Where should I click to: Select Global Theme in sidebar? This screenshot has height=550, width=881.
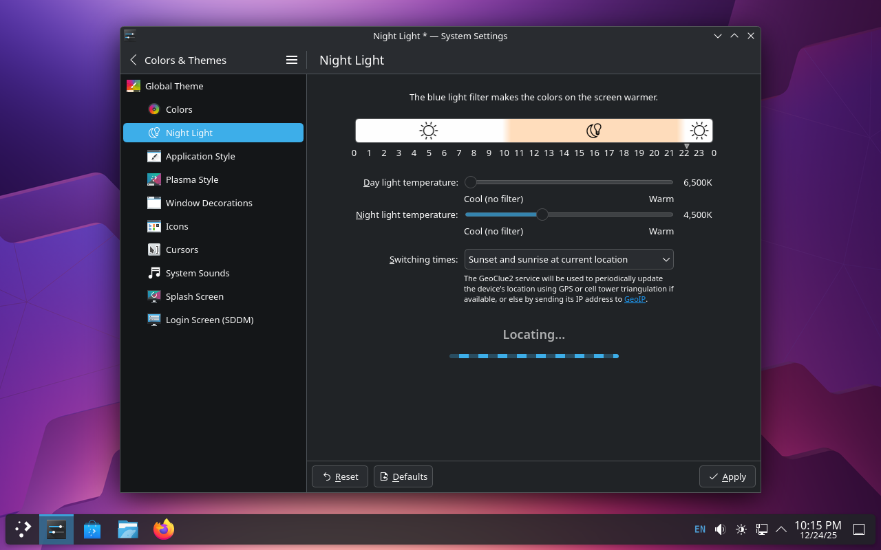coord(173,86)
